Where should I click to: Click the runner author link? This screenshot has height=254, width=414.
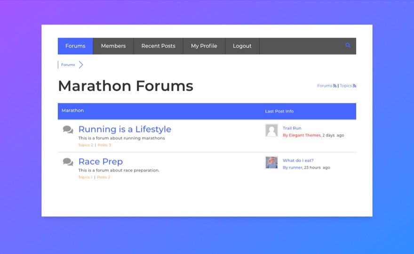(x=295, y=167)
